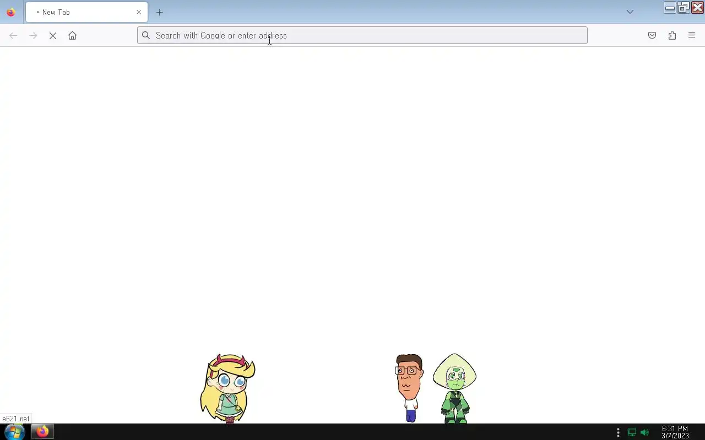The image size is (705, 440).
Task: Show hidden system tray icons
Action: click(618, 432)
